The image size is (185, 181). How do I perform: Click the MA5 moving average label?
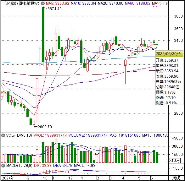coord(58,3)
